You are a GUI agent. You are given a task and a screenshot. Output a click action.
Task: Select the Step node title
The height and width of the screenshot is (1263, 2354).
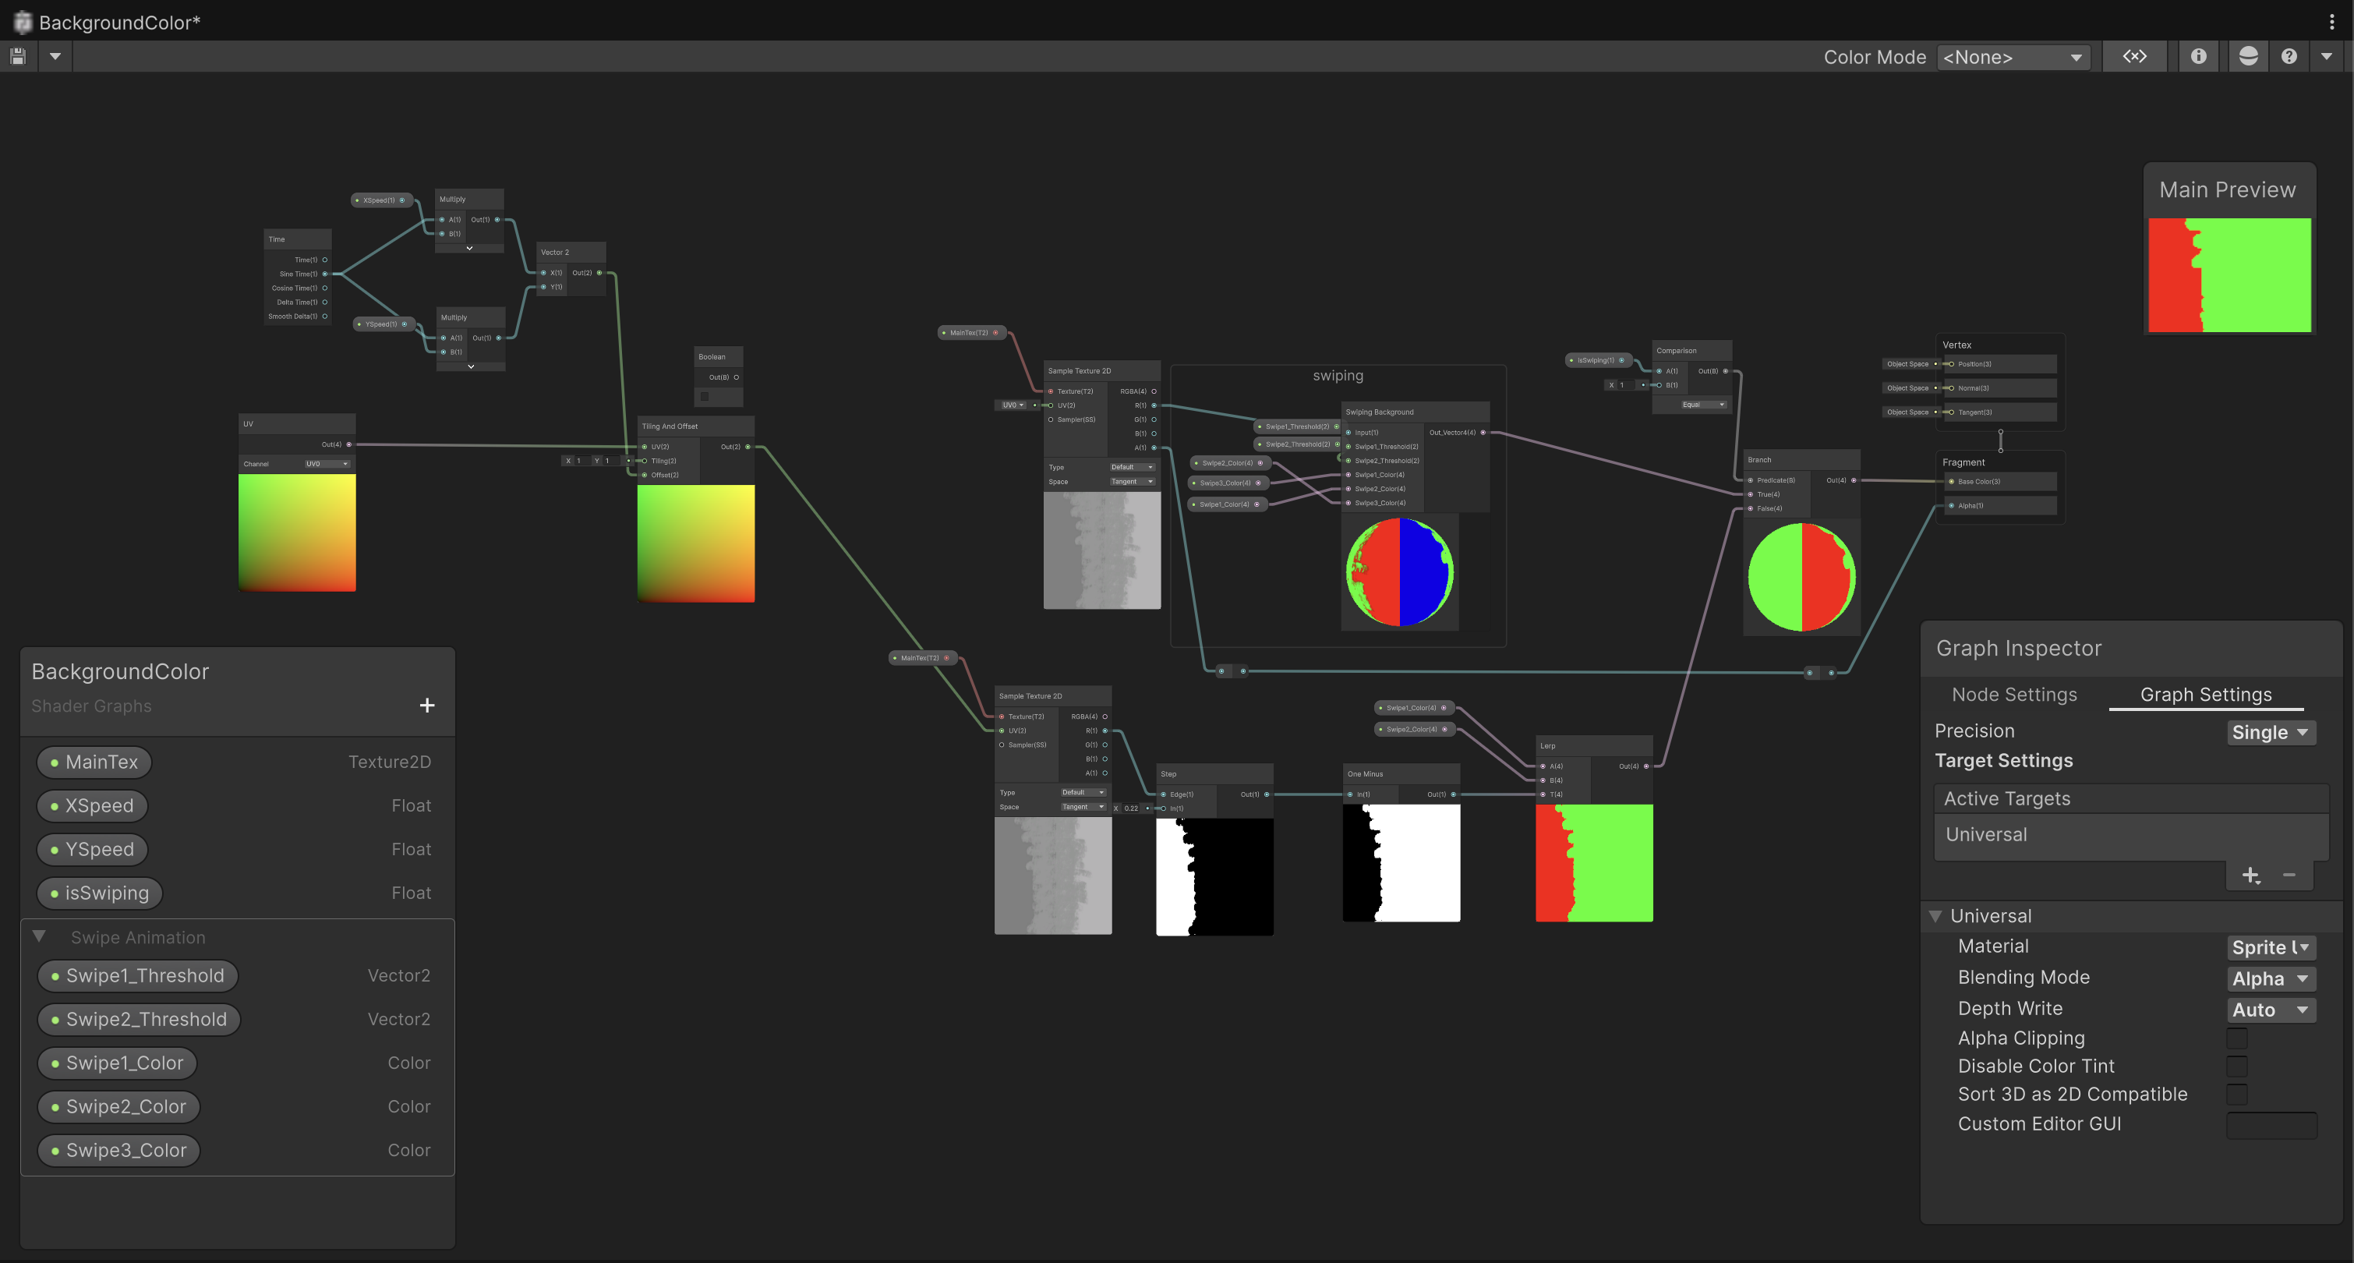tap(1168, 774)
